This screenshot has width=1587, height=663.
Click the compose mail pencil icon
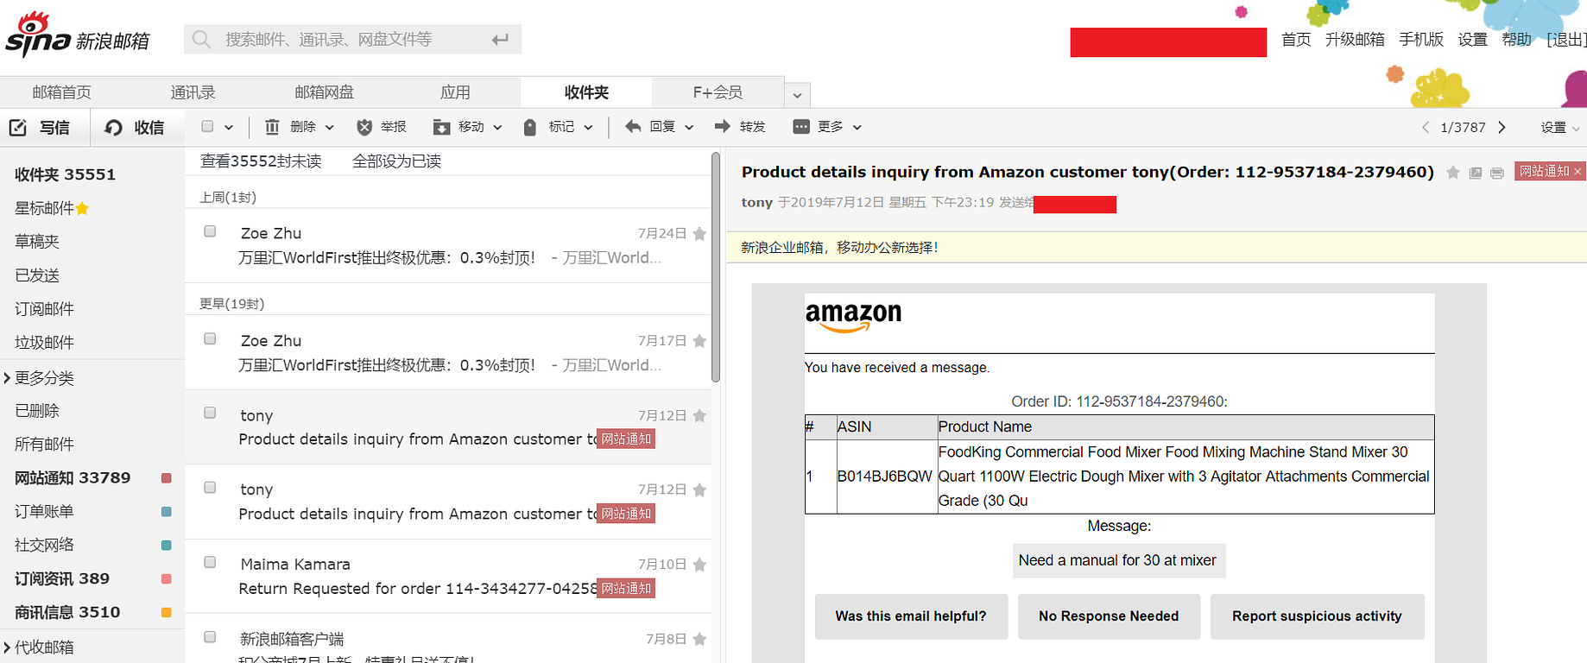18,128
